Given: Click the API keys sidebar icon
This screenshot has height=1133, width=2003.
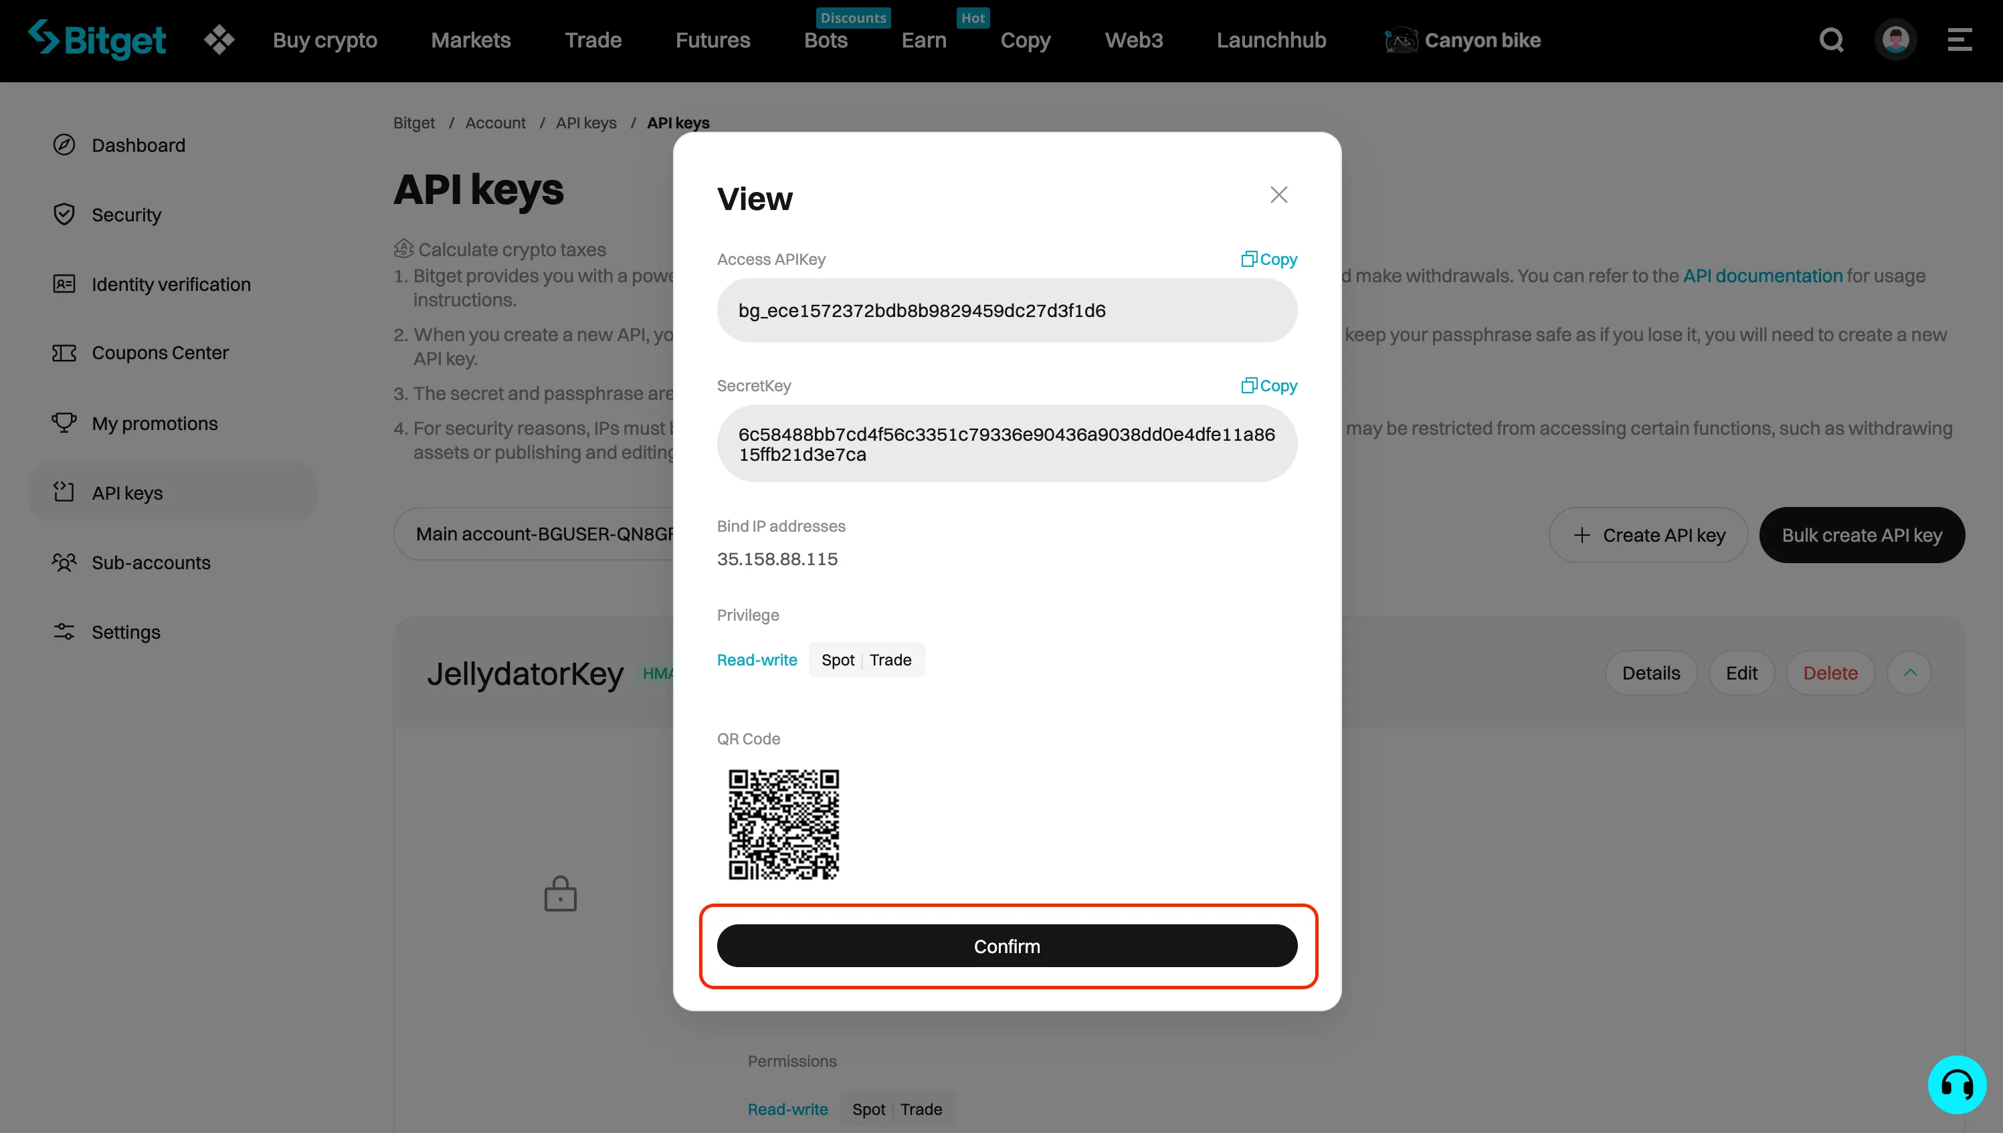Looking at the screenshot, I should [x=64, y=492].
